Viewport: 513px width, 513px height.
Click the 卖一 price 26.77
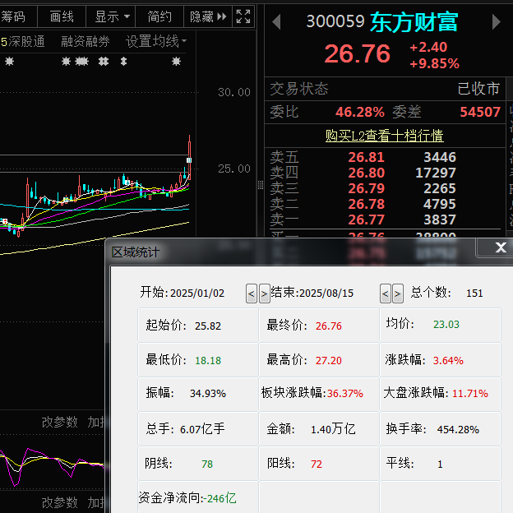point(366,220)
